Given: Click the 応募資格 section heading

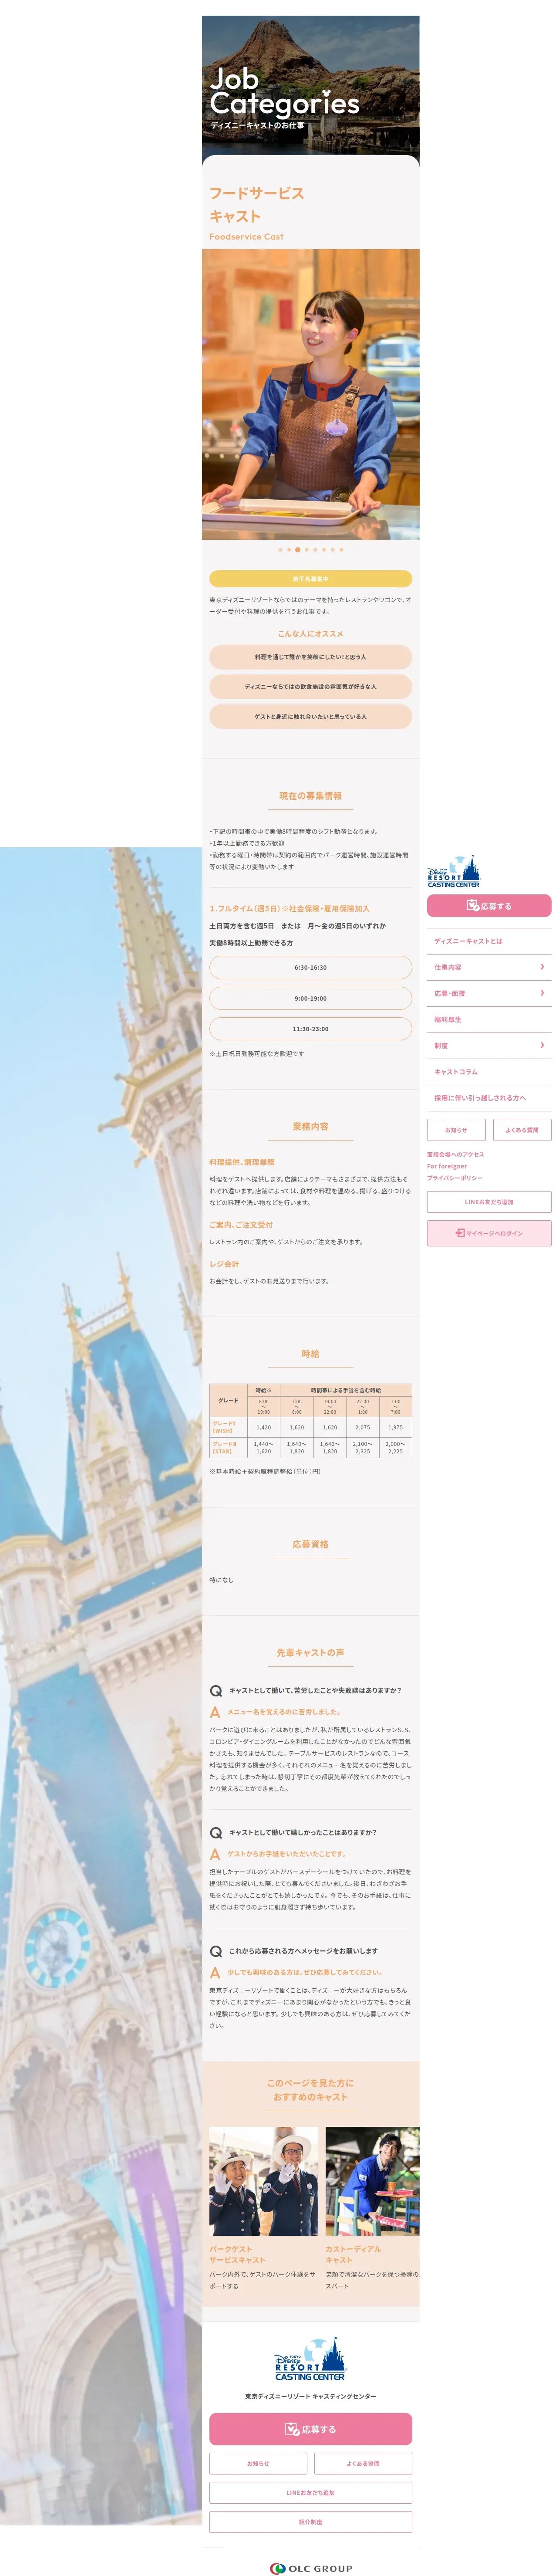Looking at the screenshot, I should [311, 1545].
